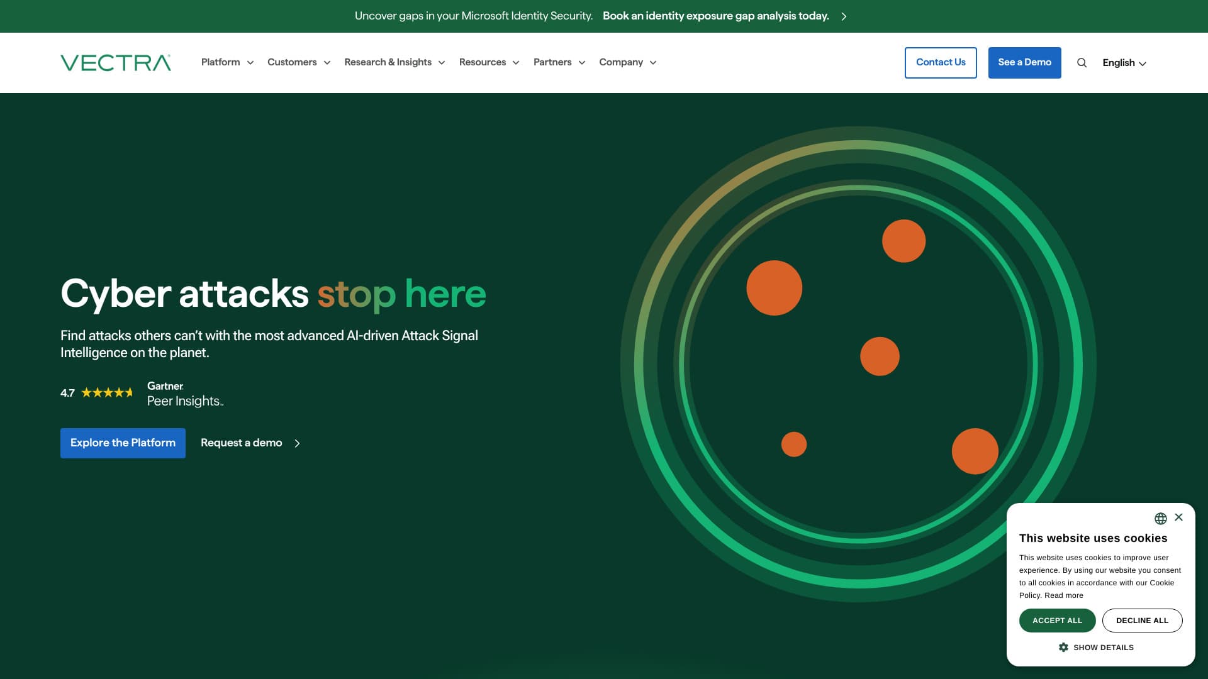Image resolution: width=1208 pixels, height=679 pixels.
Task: Click the globe language icon in cookie popup
Action: [1160, 519]
